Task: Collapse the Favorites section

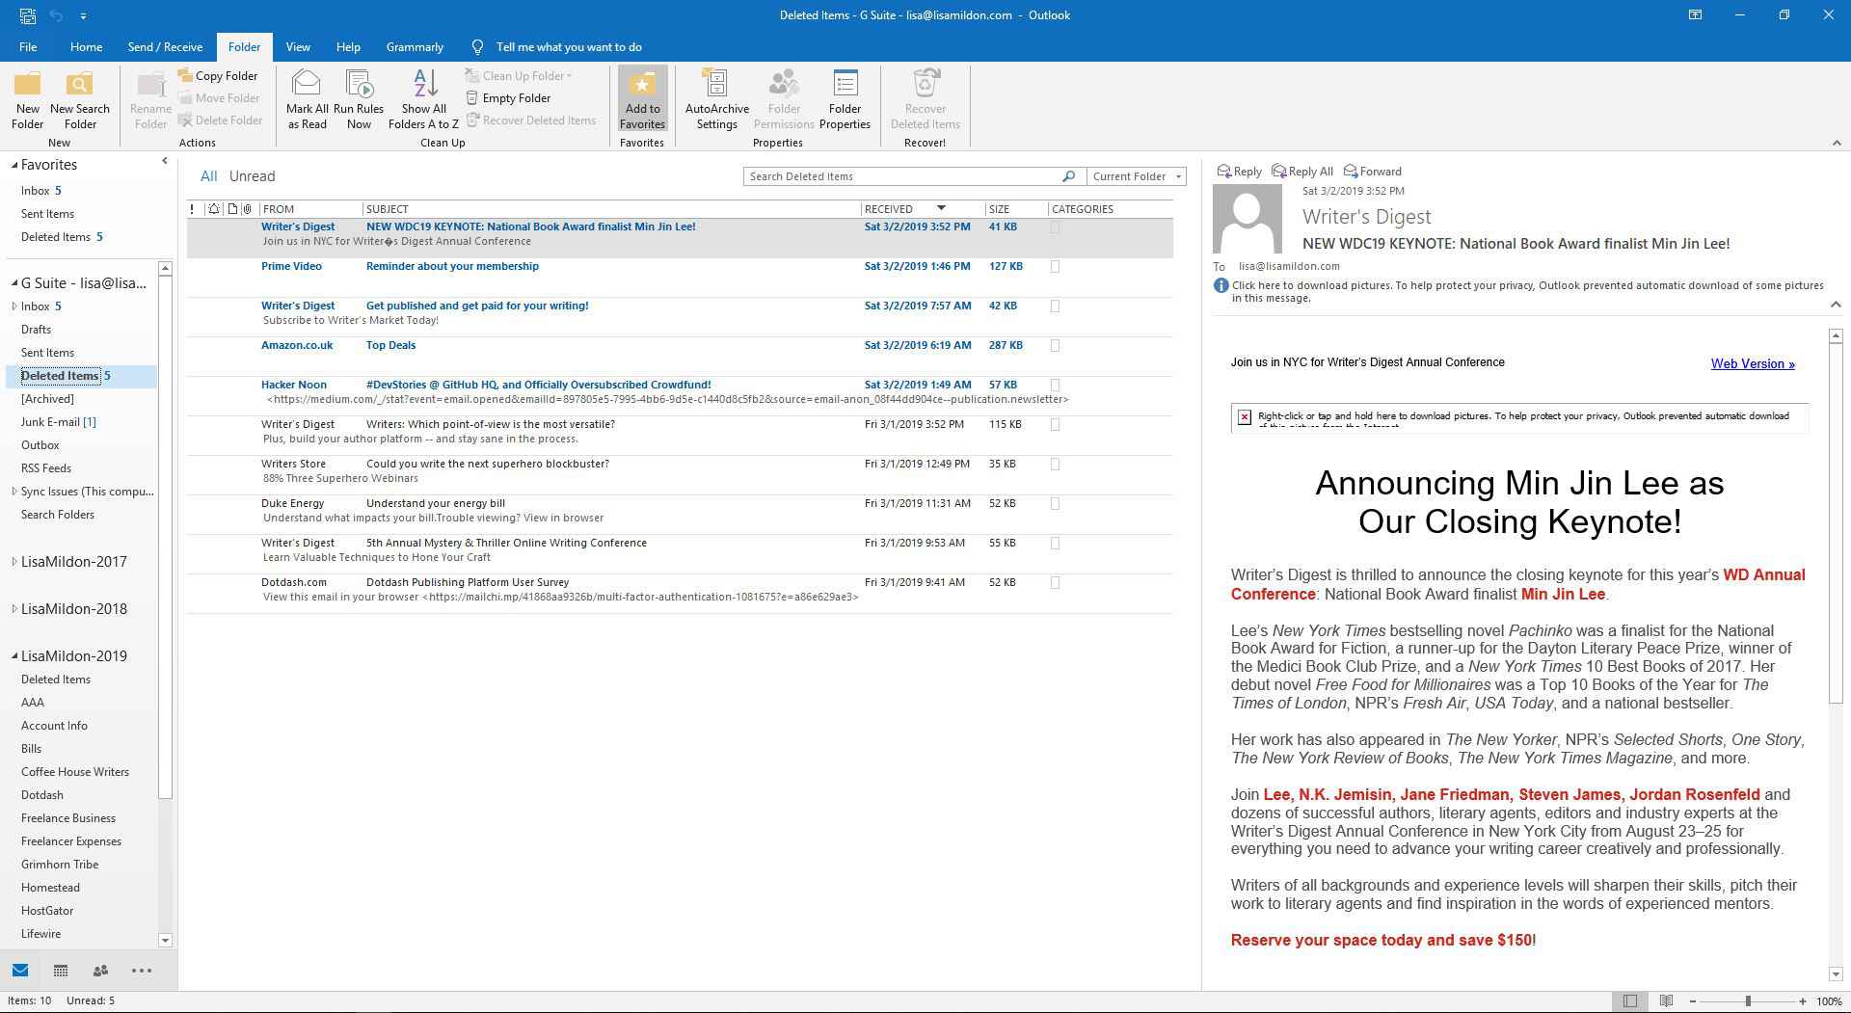Action: click(x=14, y=165)
